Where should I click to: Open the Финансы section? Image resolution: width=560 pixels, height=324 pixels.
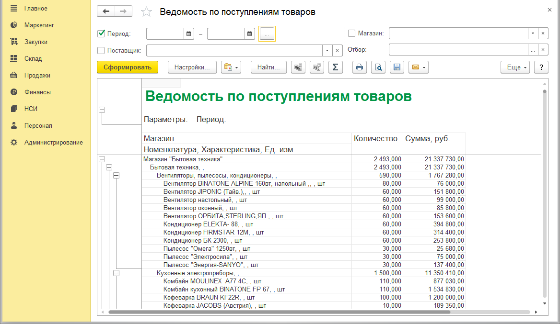point(37,92)
